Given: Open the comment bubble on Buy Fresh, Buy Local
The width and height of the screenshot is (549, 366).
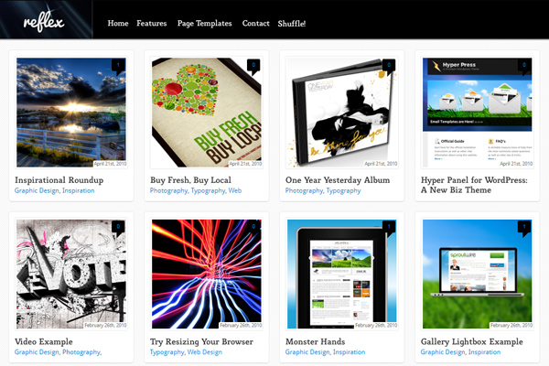Looking at the screenshot, I should coord(253,67).
